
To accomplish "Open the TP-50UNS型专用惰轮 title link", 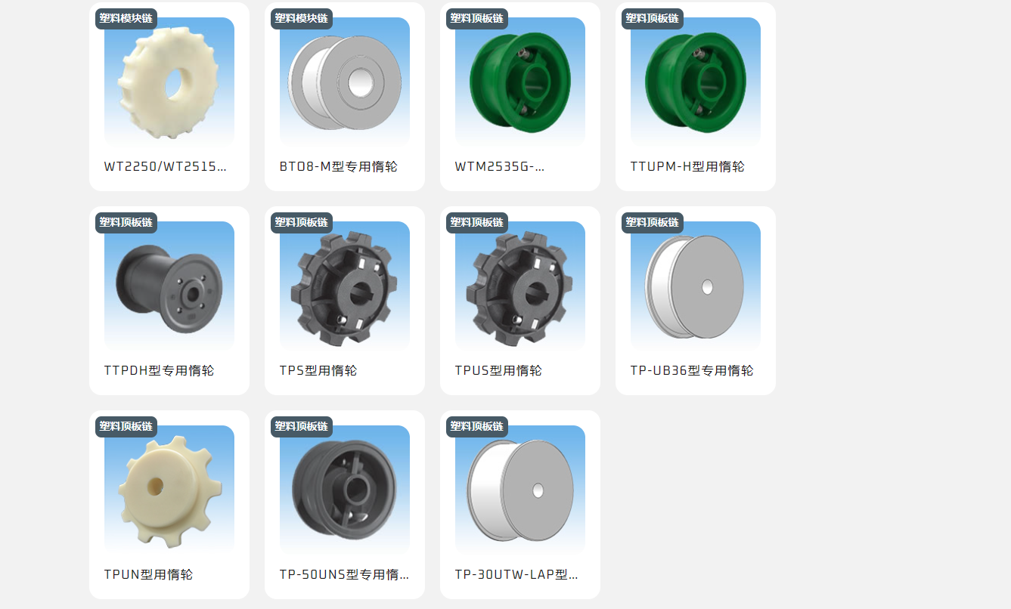I will (344, 574).
